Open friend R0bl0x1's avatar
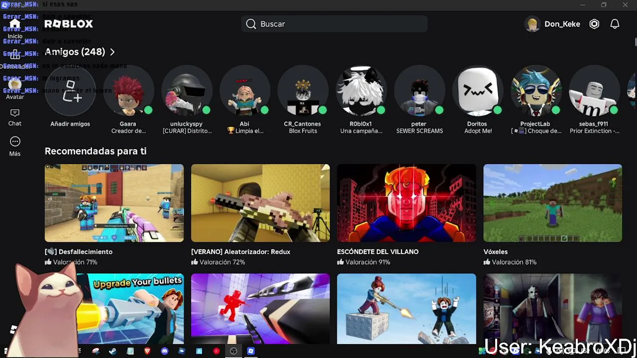Screen dimensions: 637x358 pyautogui.click(x=361, y=91)
